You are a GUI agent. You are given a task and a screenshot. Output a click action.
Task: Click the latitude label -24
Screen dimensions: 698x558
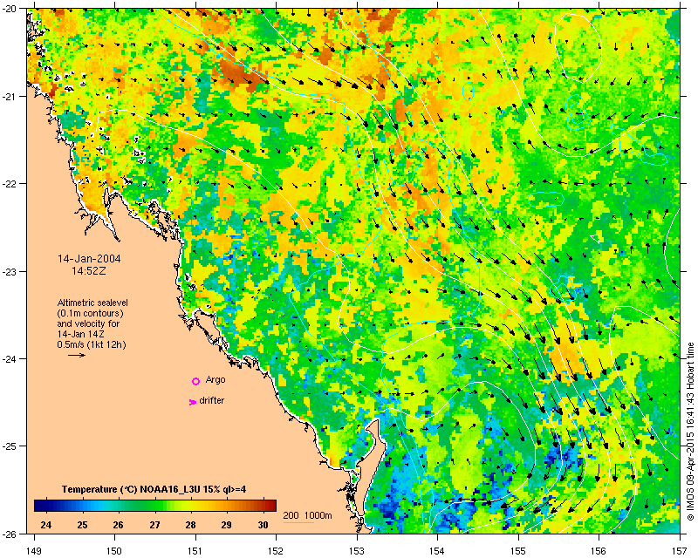[10, 358]
